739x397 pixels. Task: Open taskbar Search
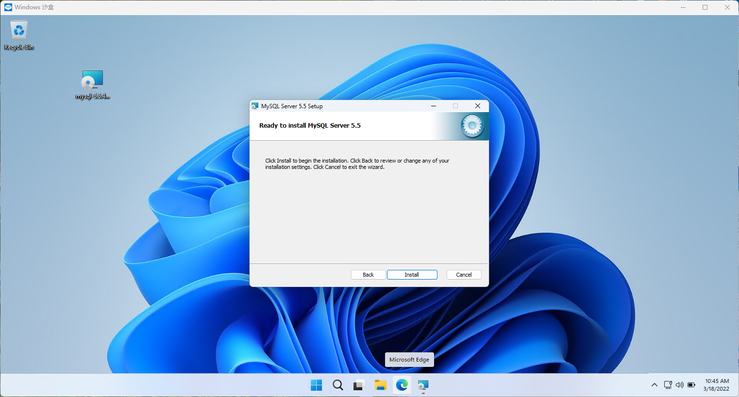338,385
